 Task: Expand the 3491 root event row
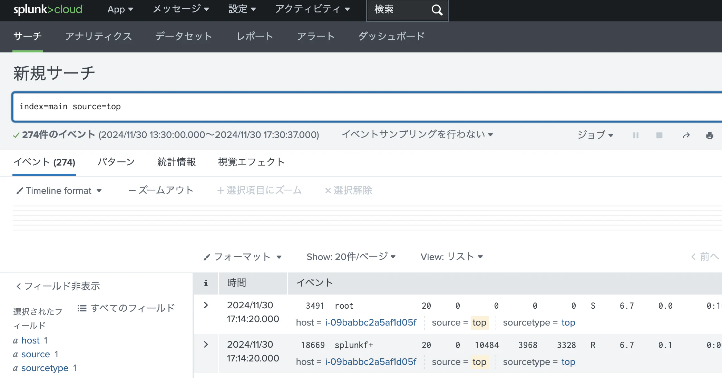pos(206,305)
